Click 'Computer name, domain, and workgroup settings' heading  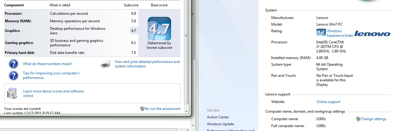(x=305, y=111)
